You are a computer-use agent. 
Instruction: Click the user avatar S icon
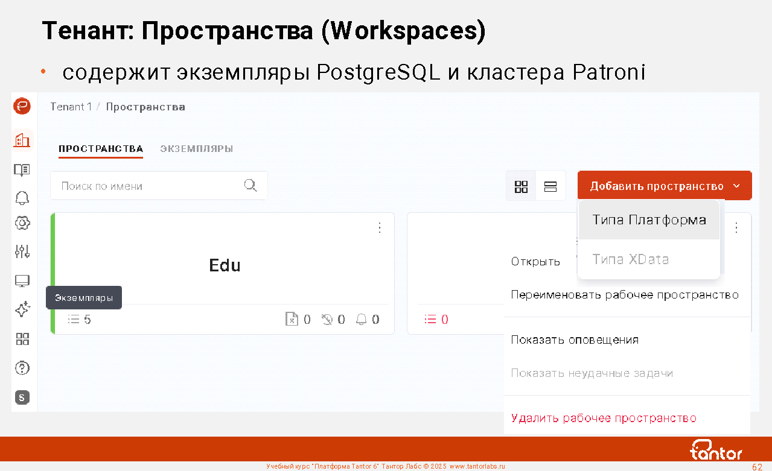coord(22,397)
